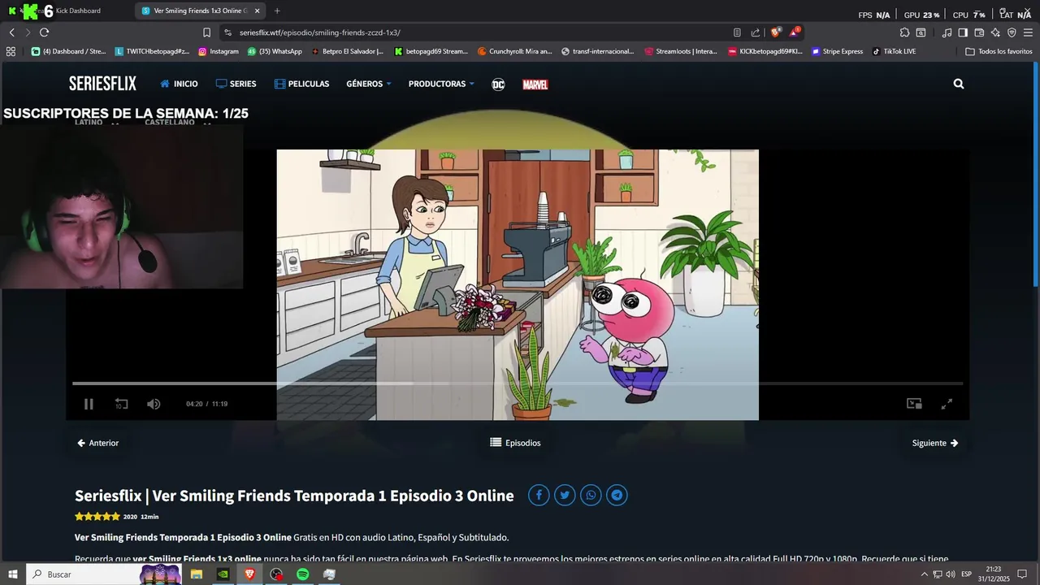Open the Brave Wallet icon
The width and height of the screenshot is (1040, 585).
point(979,32)
